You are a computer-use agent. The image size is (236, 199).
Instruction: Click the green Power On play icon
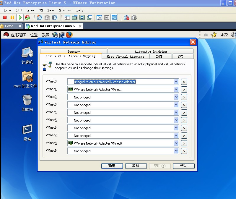[20, 18]
